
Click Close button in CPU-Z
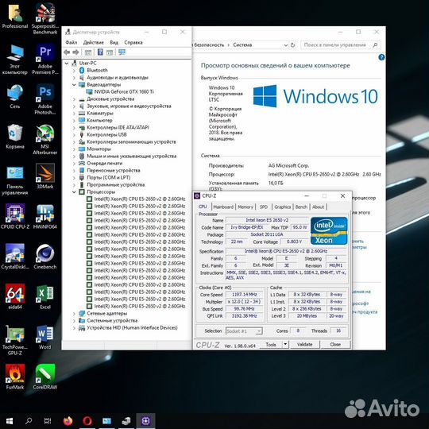[335, 345]
